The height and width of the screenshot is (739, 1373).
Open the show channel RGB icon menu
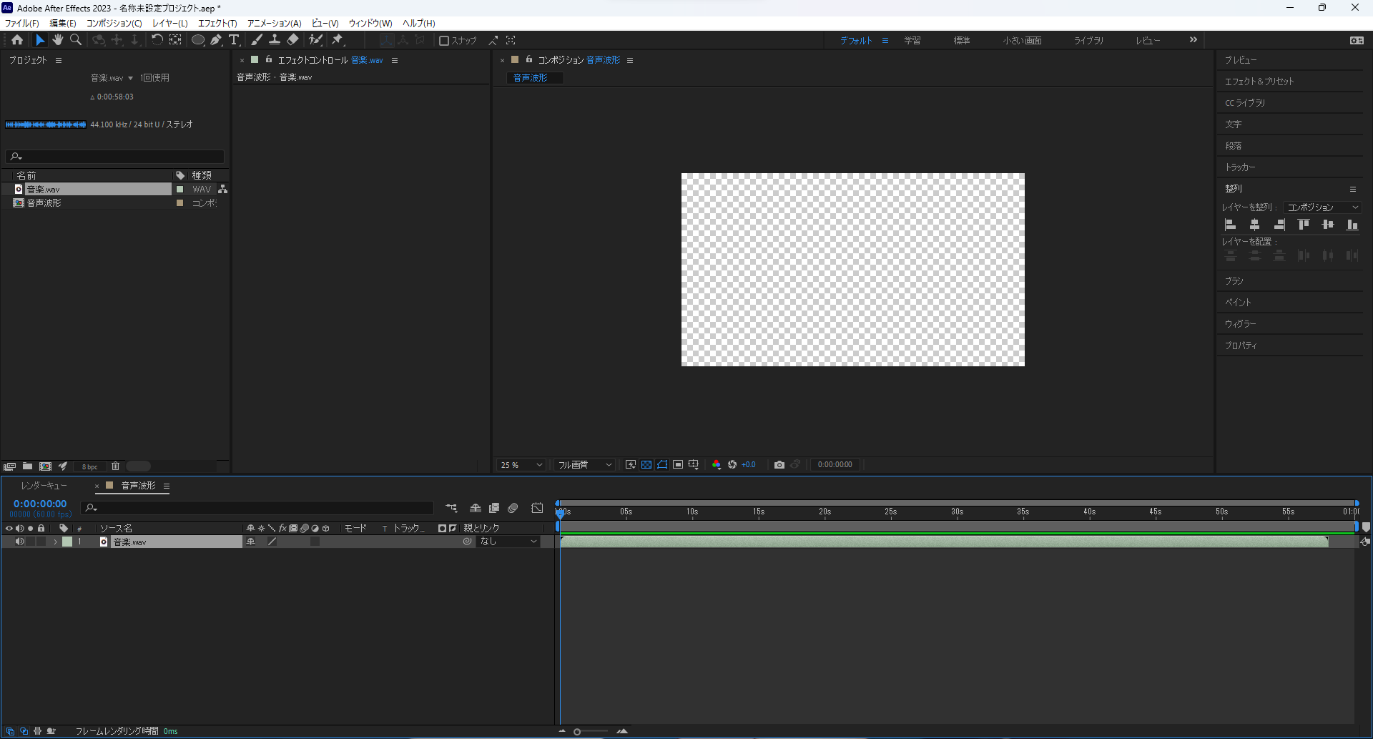(x=716, y=465)
